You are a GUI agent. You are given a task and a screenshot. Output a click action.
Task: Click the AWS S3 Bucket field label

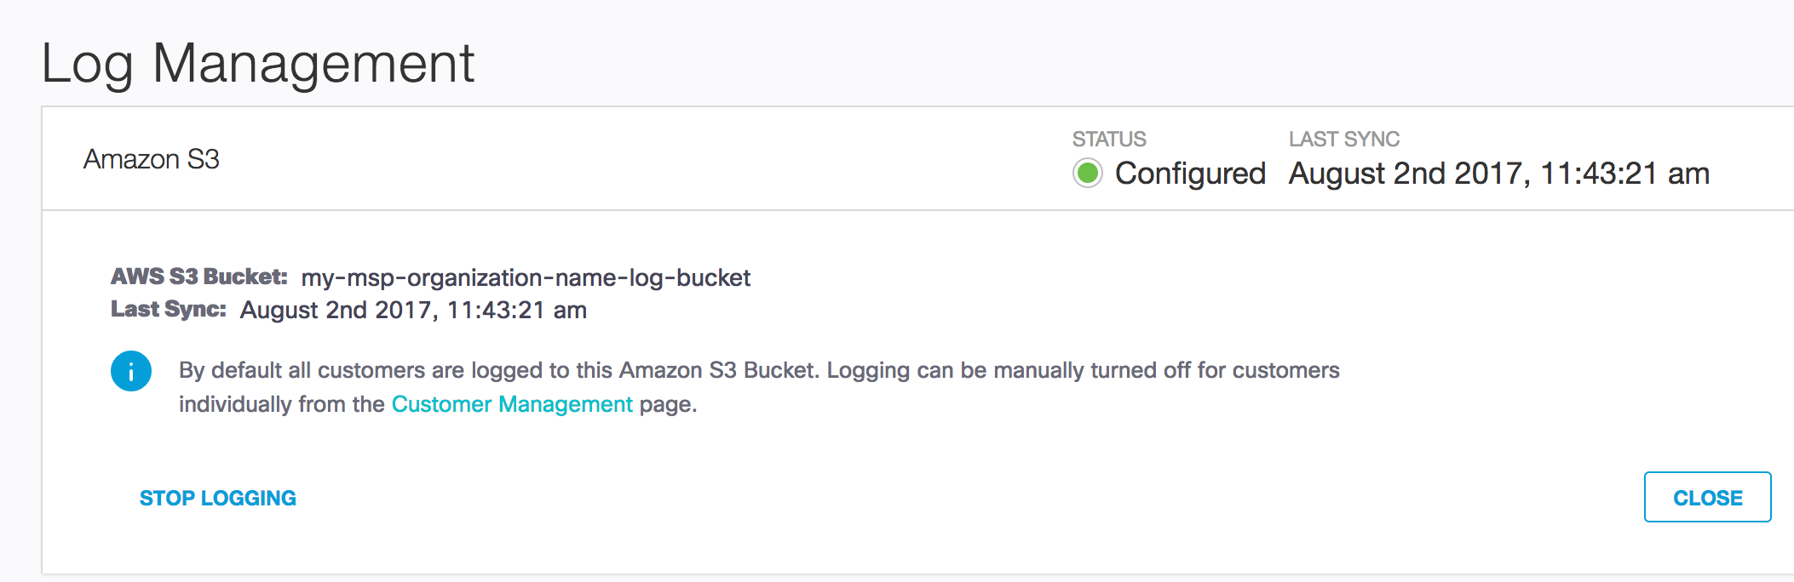tap(199, 277)
